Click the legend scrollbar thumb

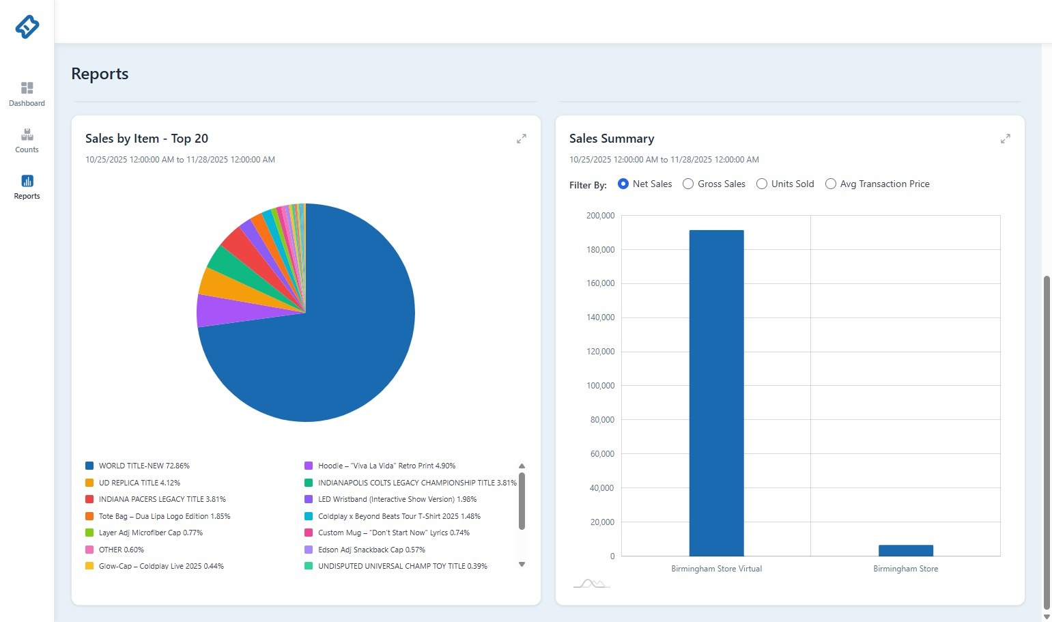coord(522,501)
